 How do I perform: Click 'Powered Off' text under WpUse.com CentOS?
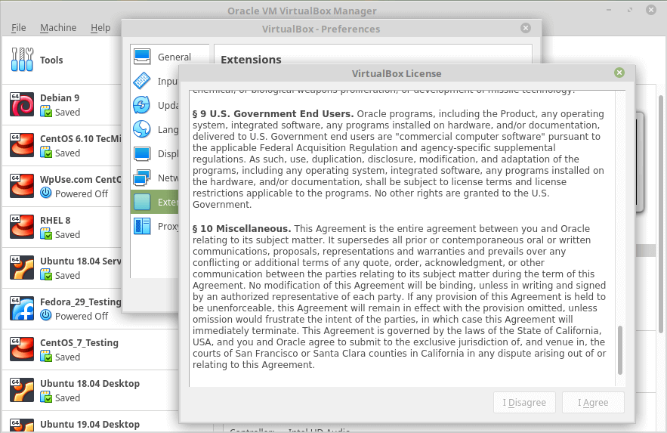(82, 194)
